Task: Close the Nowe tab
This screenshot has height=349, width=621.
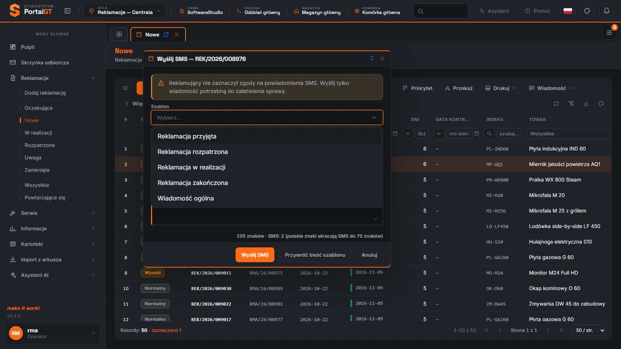Action: click(177, 35)
